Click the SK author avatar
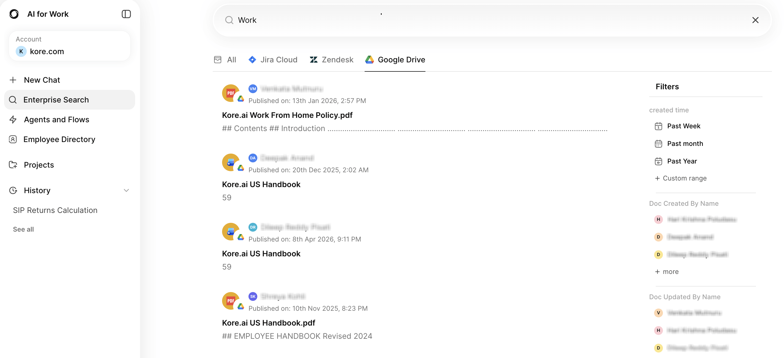Viewport: 784px width, 358px height. click(253, 297)
